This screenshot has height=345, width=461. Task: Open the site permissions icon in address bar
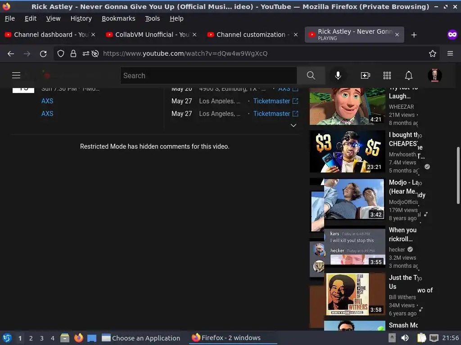pyautogui.click(x=86, y=54)
